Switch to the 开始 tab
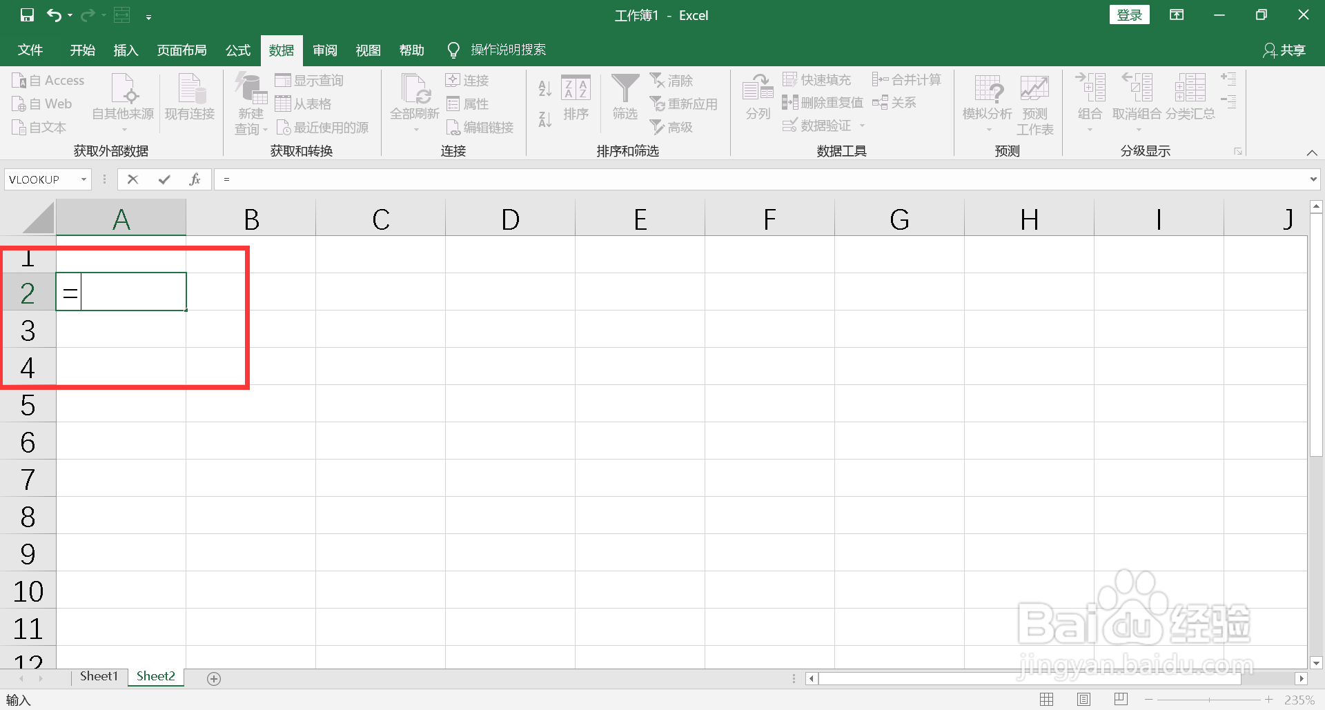The width and height of the screenshot is (1325, 710). tap(82, 50)
